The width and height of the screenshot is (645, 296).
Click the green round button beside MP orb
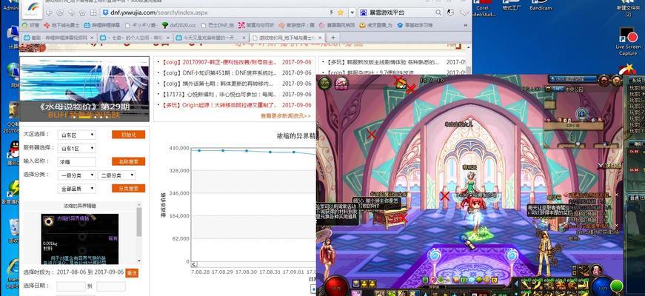pyautogui.click(x=617, y=286)
